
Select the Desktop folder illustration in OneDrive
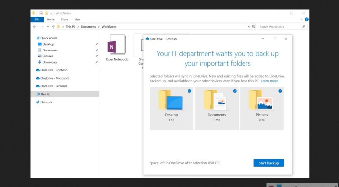click(170, 100)
